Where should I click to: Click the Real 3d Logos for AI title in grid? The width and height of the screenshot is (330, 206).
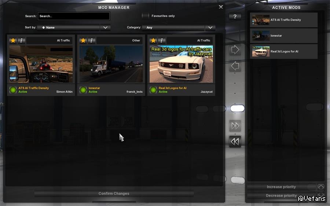173,88
